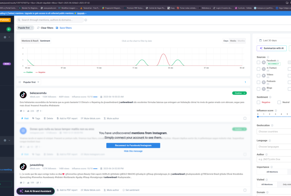Open the Last 30 days date dropdown

[x=274, y=40]
